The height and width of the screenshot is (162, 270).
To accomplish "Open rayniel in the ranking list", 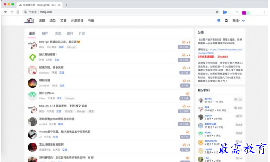I will [x=208, y=149].
